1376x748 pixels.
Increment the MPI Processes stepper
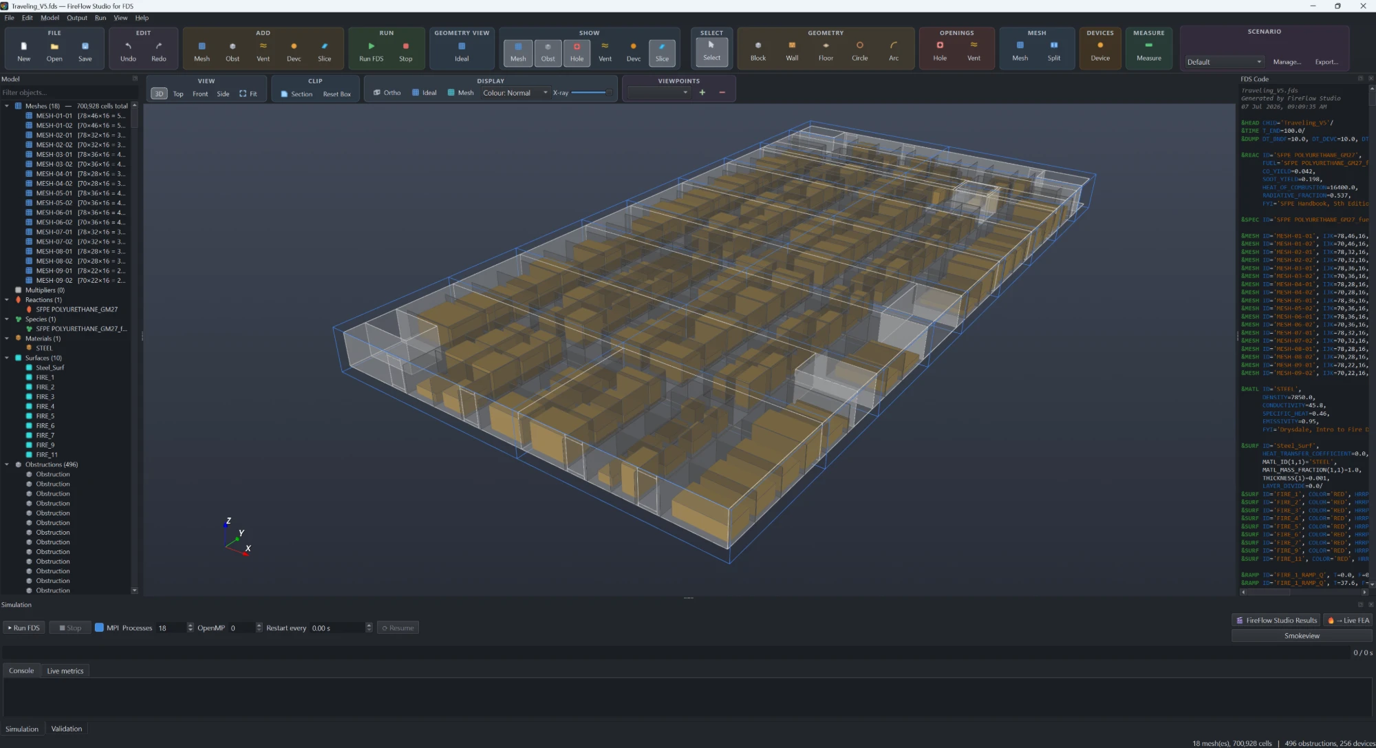click(x=190, y=625)
